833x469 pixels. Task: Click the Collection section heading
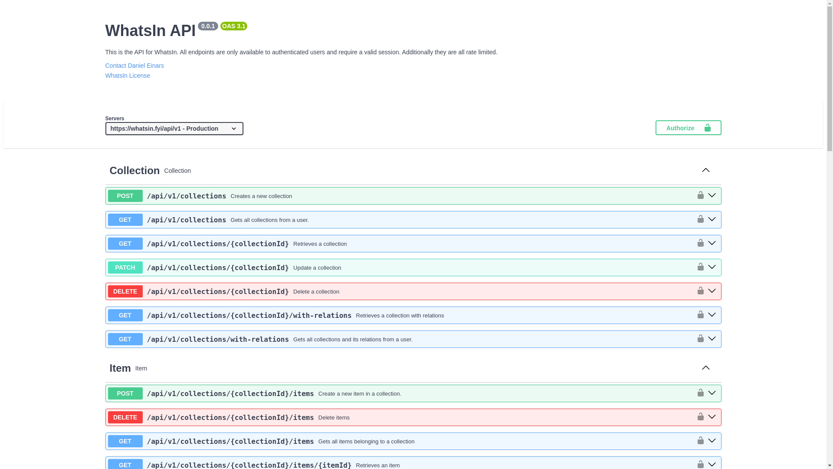click(134, 171)
